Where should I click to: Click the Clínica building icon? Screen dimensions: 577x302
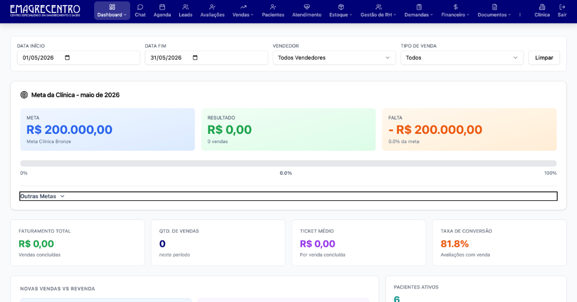[x=542, y=7]
